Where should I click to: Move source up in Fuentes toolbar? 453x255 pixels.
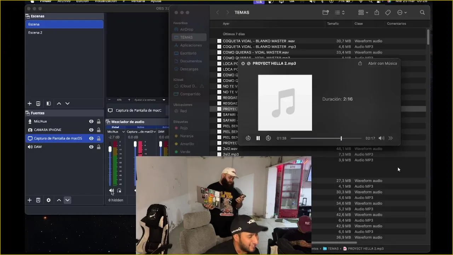[59, 200]
